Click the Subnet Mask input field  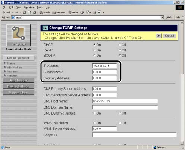[x=105, y=72]
